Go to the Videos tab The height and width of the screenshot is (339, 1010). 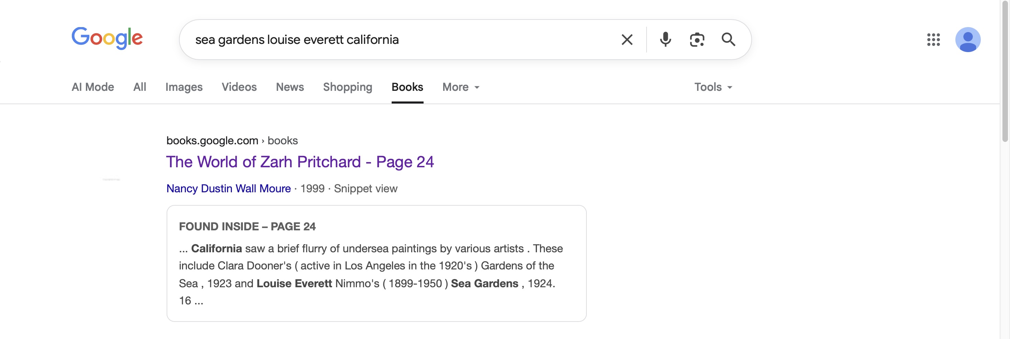[x=239, y=87]
